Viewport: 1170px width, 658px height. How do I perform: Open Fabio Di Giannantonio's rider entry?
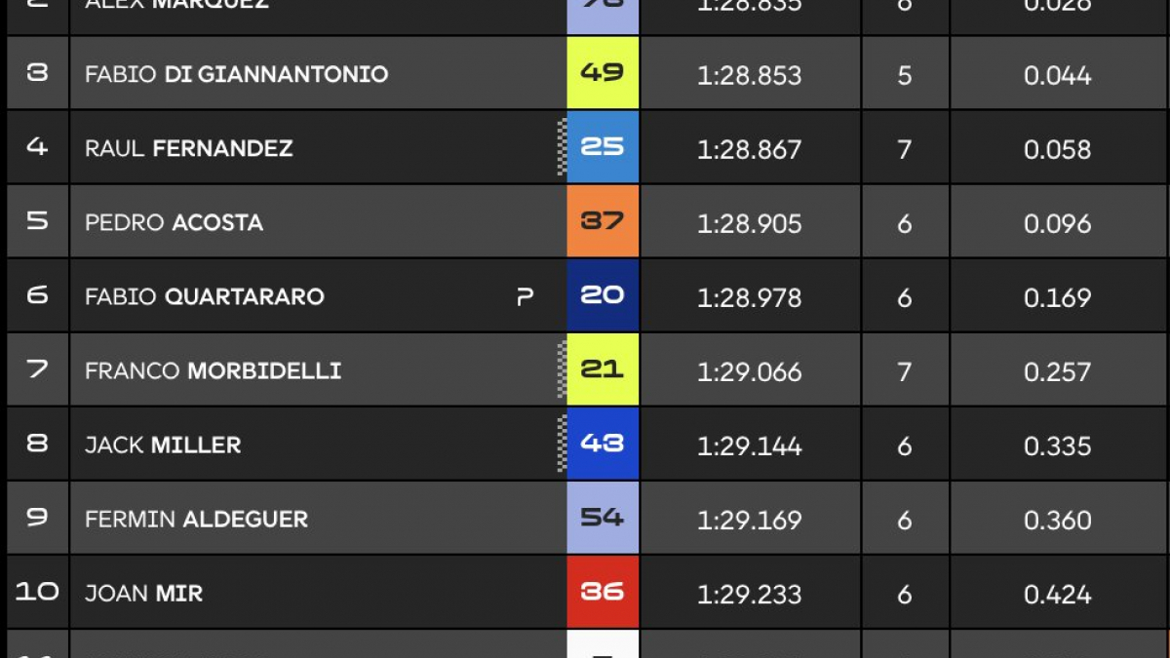pos(237,74)
